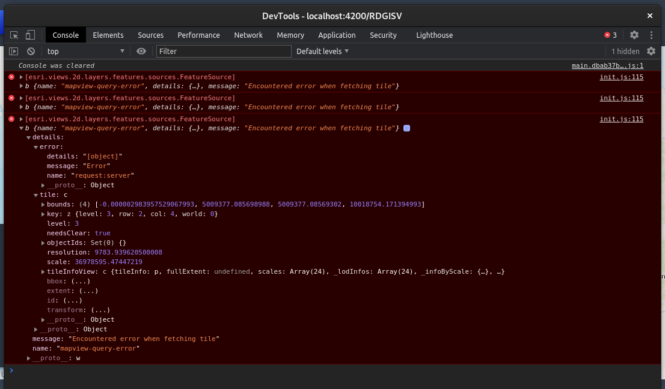This screenshot has height=389, width=665.
Task: Evaluate the transform: (...) getter
Action: pyautogui.click(x=100, y=310)
